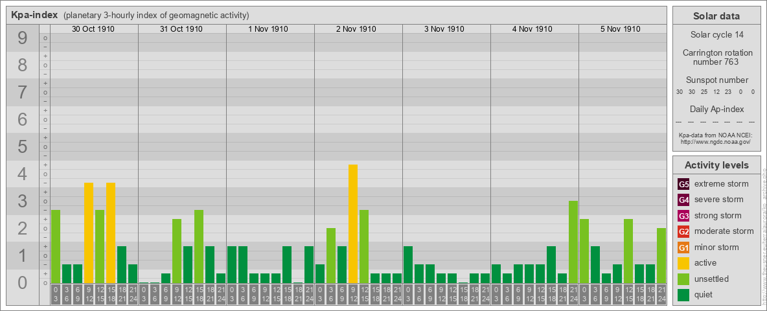This screenshot has height=311, width=767.
Task: Click the 'extreme storm' legend label
Action: pyautogui.click(x=722, y=184)
